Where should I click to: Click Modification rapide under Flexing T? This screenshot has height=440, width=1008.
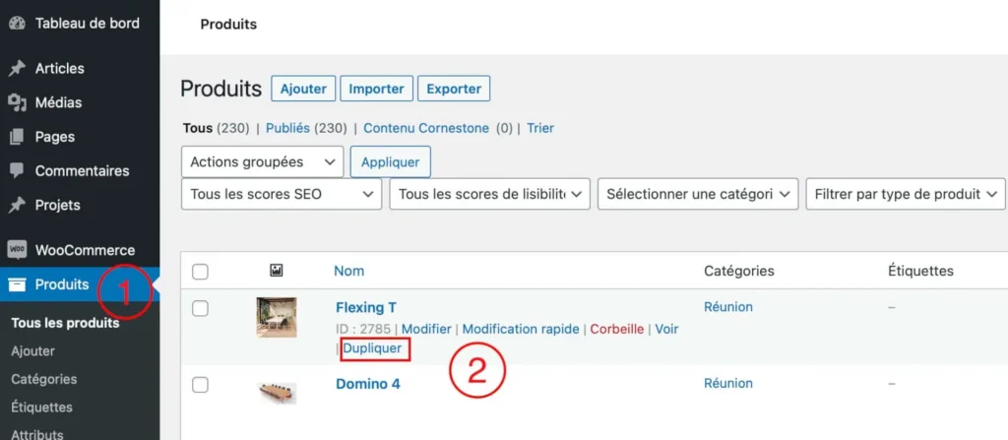coord(521,329)
